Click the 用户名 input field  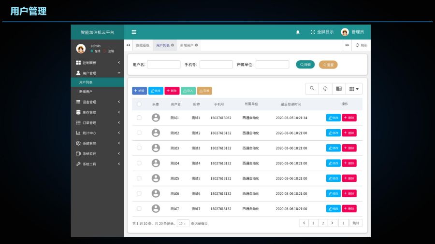[x=163, y=64]
